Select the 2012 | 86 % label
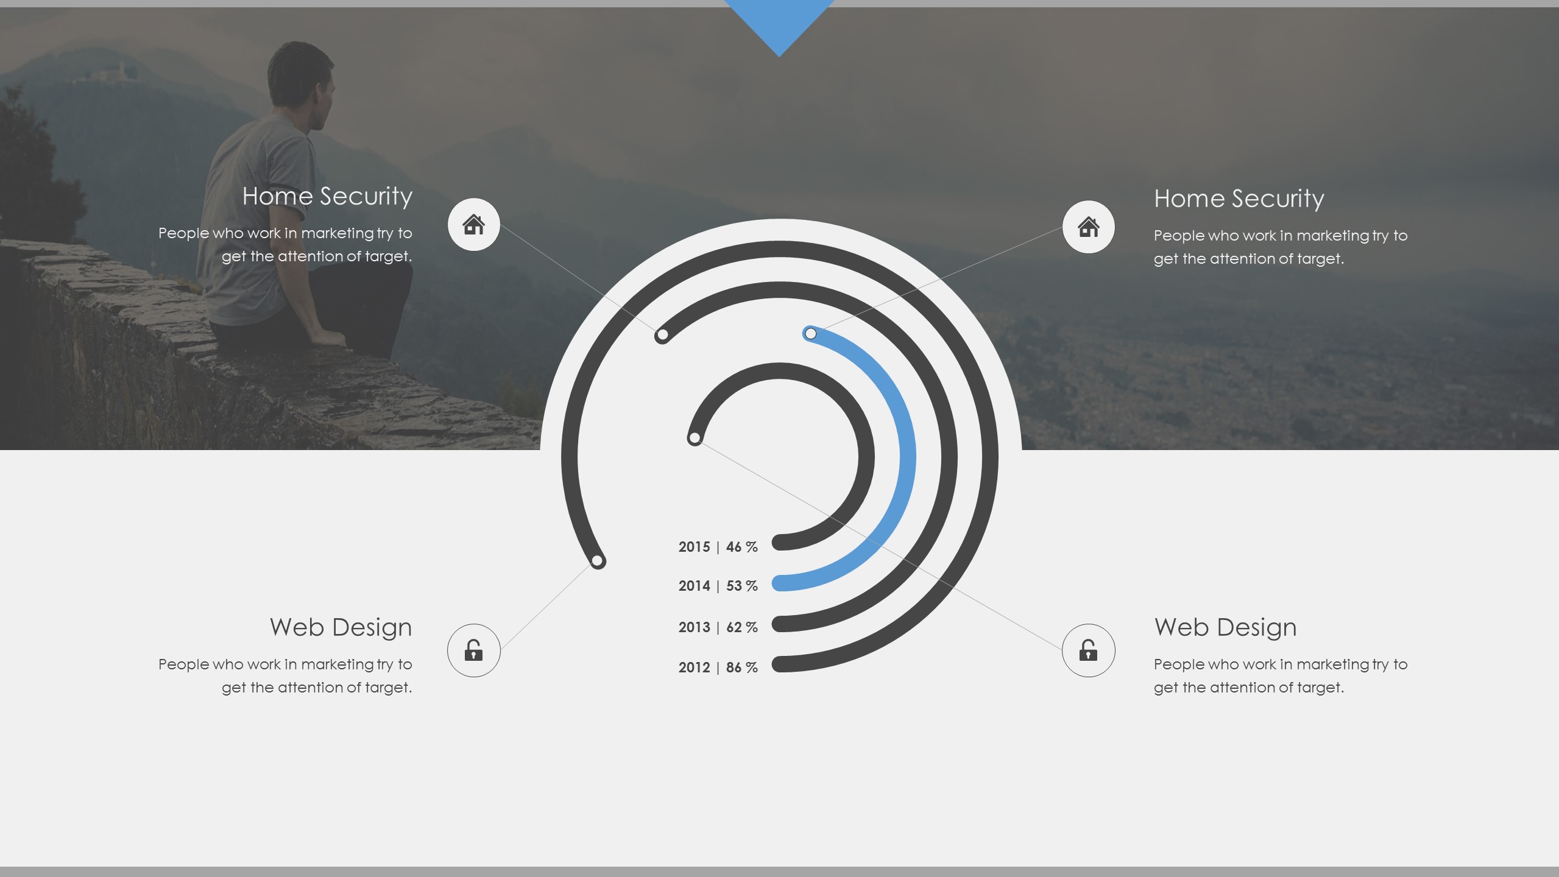1559x877 pixels. pyautogui.click(x=718, y=667)
